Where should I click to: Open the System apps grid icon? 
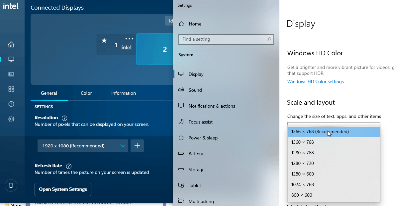11,89
